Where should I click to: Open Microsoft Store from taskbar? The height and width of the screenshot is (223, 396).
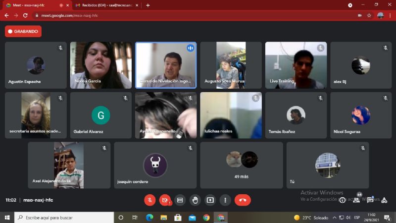178,218
